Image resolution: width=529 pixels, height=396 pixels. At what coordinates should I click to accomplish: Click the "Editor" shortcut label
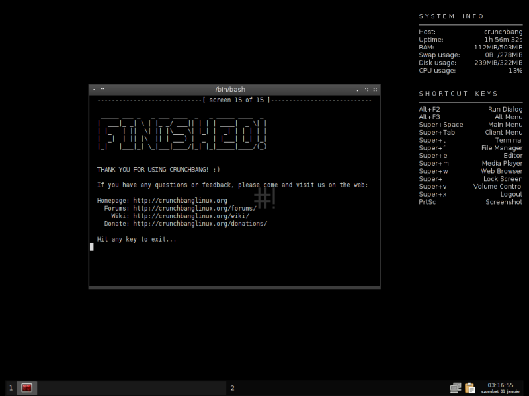click(x=513, y=156)
